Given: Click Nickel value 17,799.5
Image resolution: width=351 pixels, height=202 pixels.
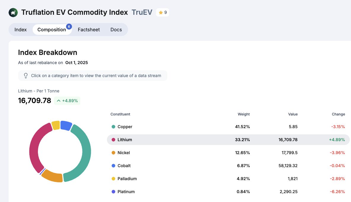Looking at the screenshot, I should tap(289, 153).
